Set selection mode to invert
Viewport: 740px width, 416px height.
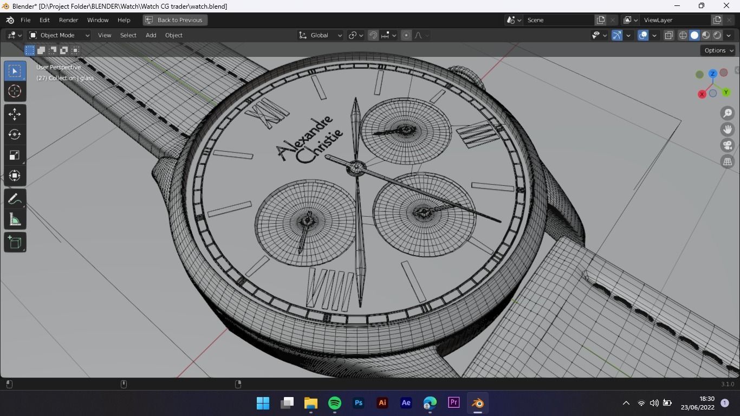click(64, 50)
